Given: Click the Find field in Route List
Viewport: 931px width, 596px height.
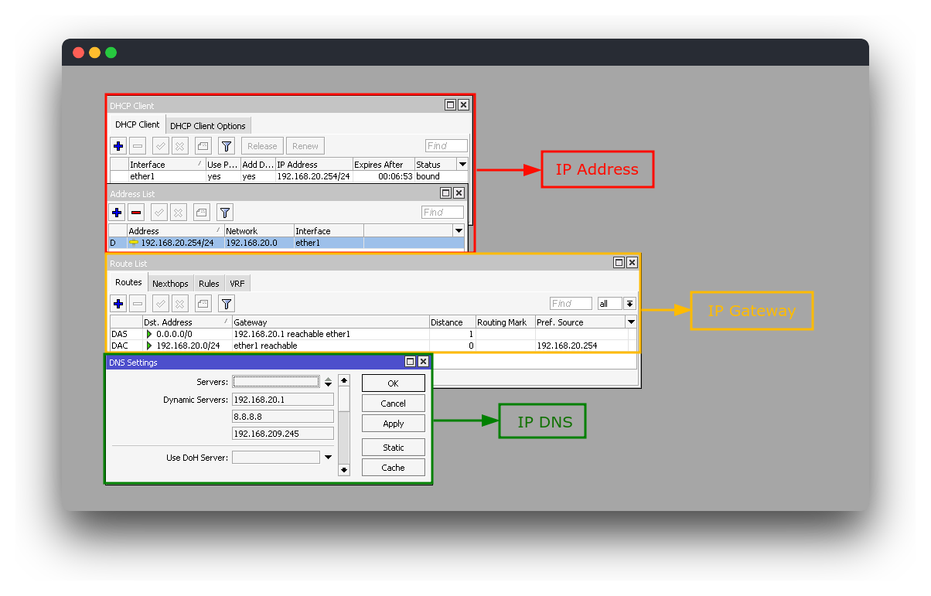Looking at the screenshot, I should pyautogui.click(x=570, y=303).
